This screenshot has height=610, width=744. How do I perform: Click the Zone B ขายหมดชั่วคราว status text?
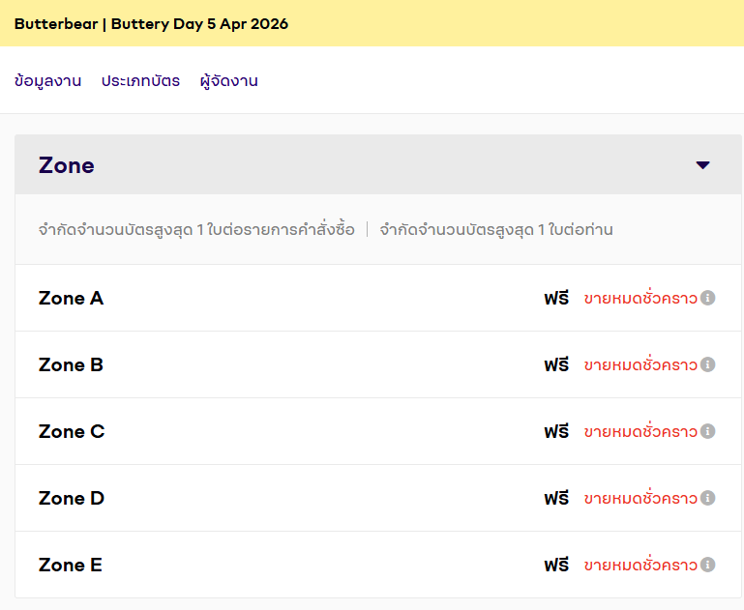point(640,364)
